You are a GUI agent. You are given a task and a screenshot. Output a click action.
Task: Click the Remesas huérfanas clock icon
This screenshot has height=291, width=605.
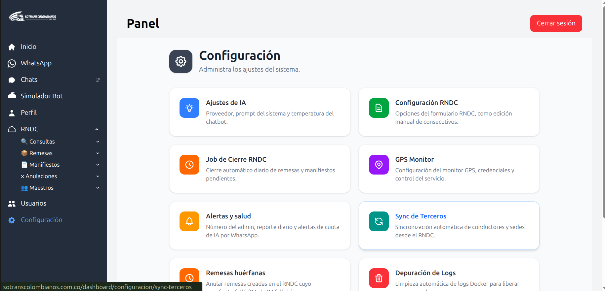point(189,278)
